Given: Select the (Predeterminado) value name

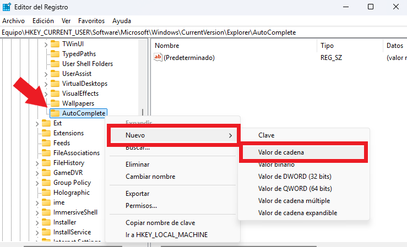Looking at the screenshot, I should pos(189,58).
